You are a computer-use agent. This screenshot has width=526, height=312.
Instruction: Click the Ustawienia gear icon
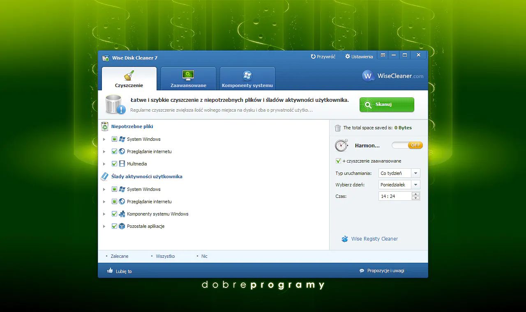pos(348,57)
